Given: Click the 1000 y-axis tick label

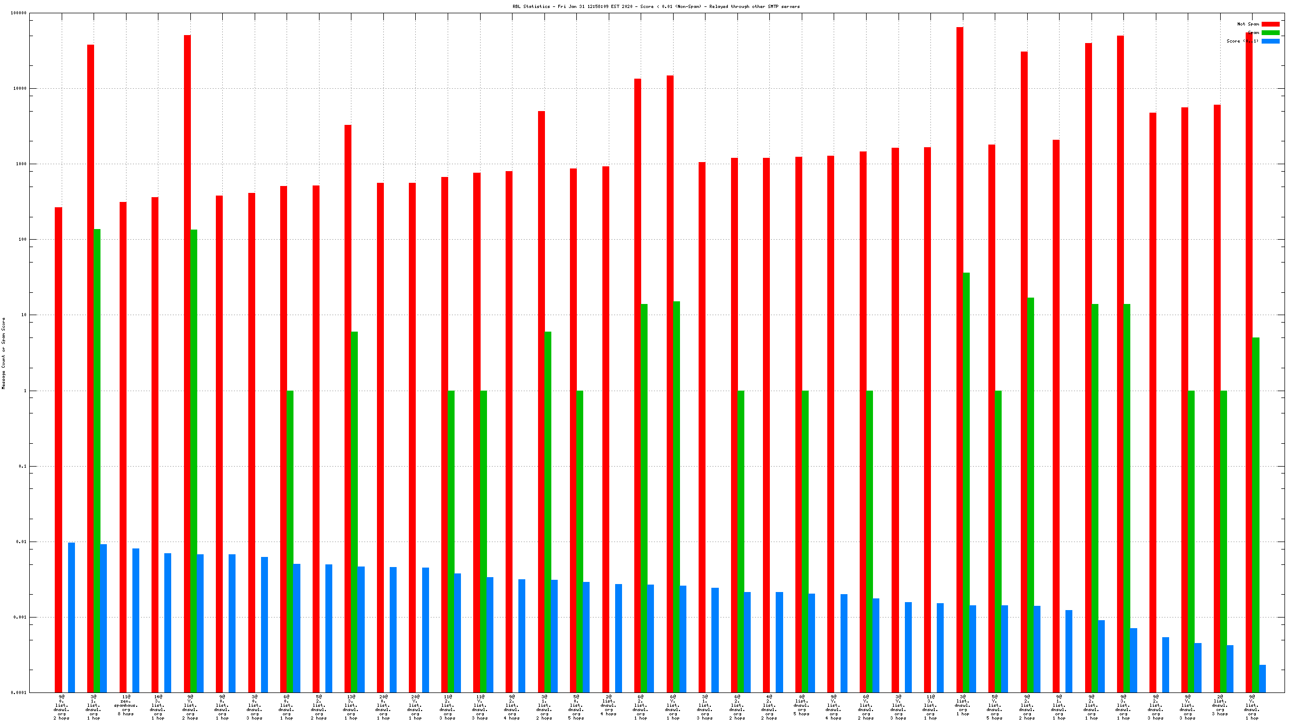Looking at the screenshot, I should [20, 164].
